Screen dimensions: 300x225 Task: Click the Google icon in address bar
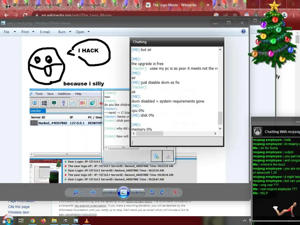point(216,15)
